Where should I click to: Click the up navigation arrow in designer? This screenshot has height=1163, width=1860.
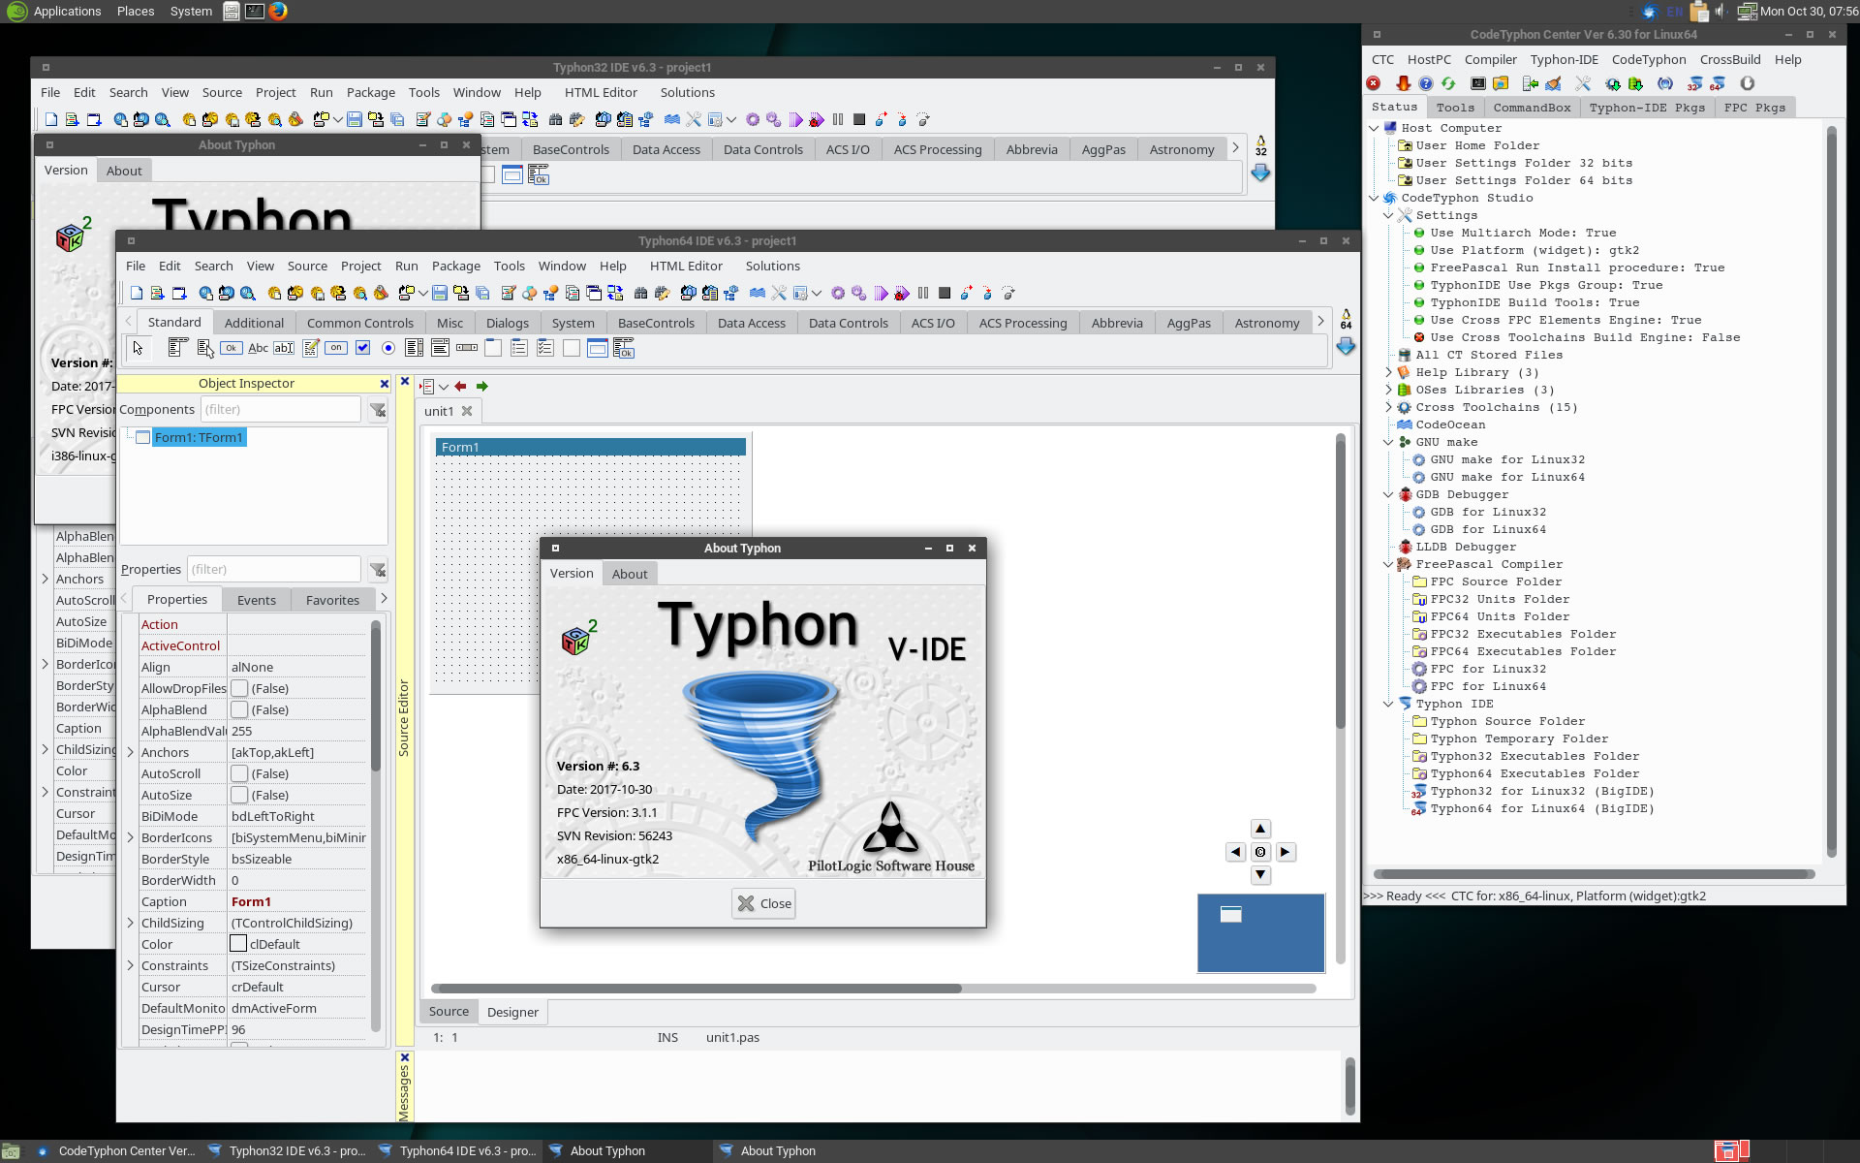[1260, 829]
